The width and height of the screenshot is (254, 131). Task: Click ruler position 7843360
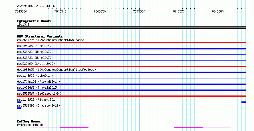coord(139,11)
